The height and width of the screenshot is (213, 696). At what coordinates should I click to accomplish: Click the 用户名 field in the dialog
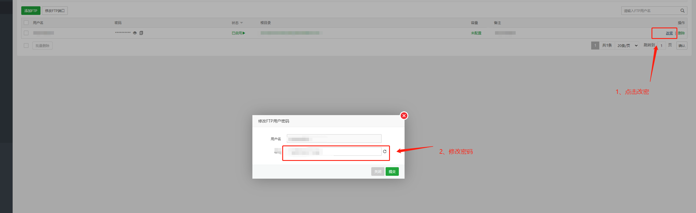[x=334, y=139]
